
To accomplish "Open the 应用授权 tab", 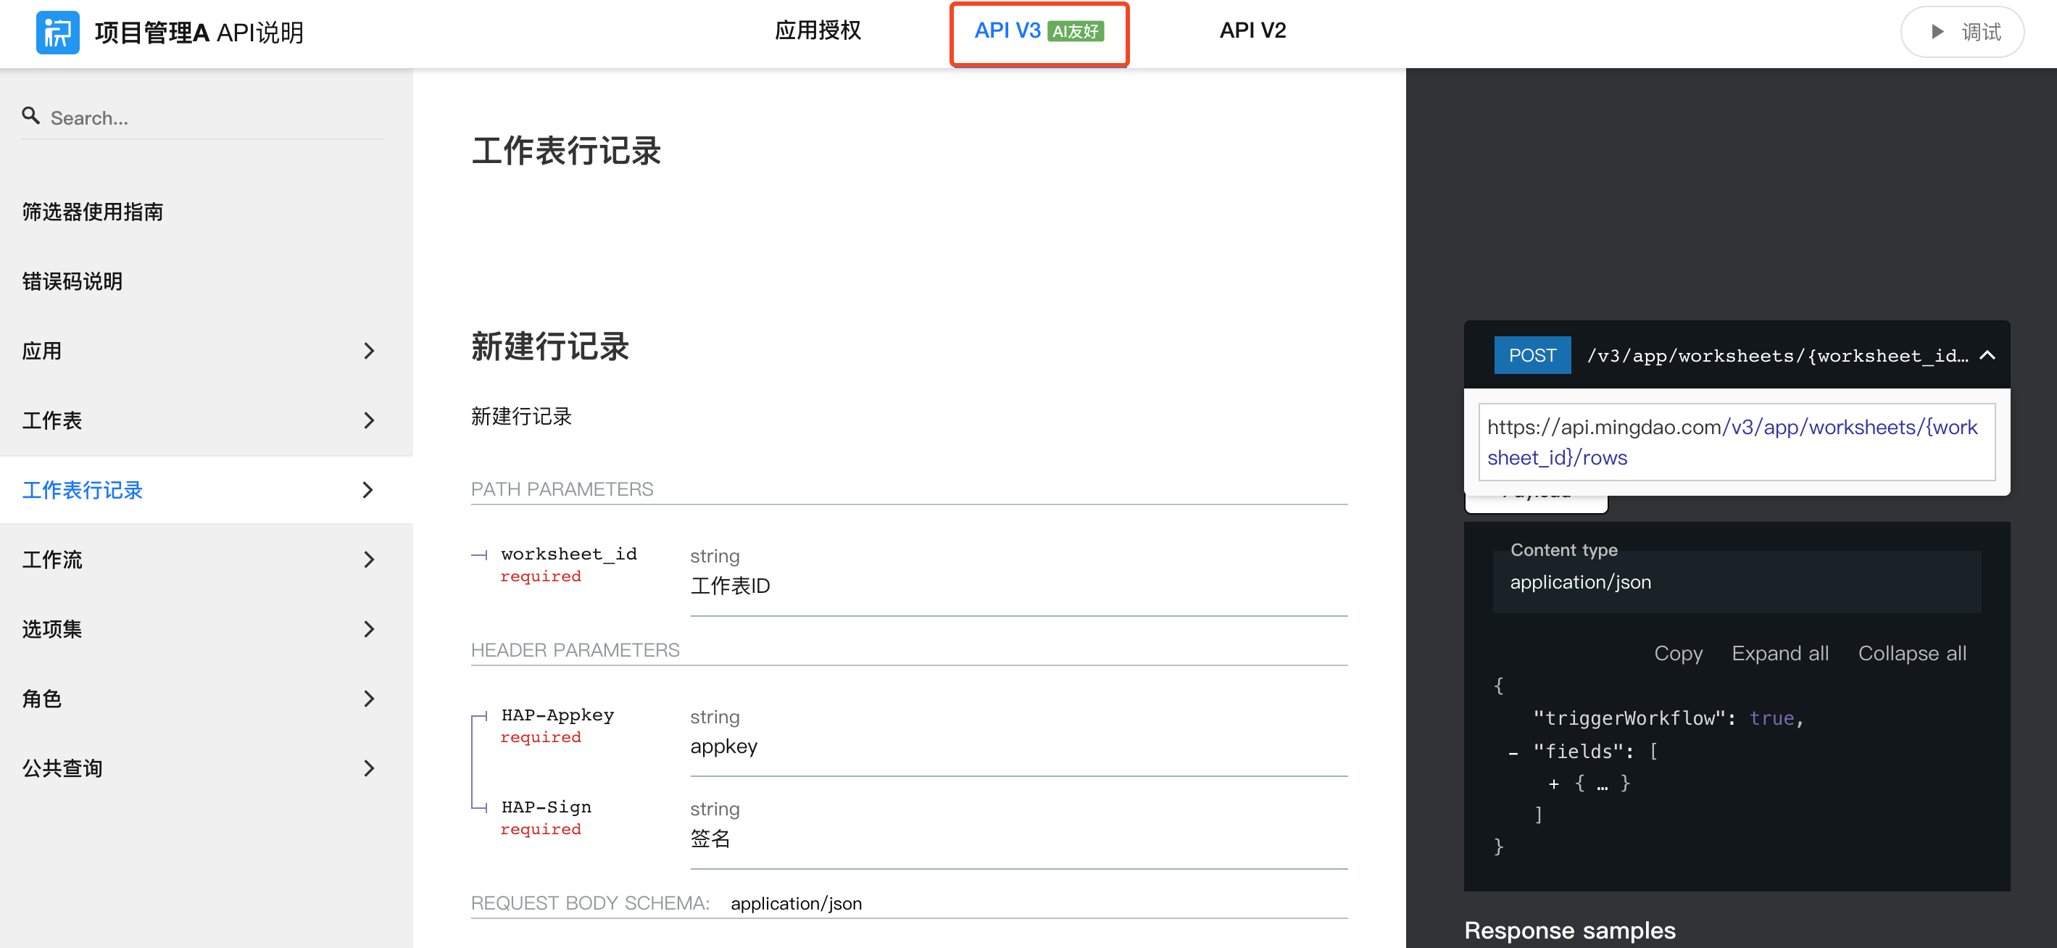I will [818, 31].
